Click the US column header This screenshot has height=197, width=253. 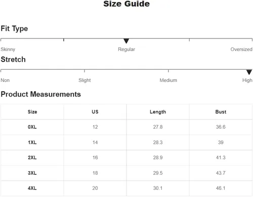click(95, 112)
